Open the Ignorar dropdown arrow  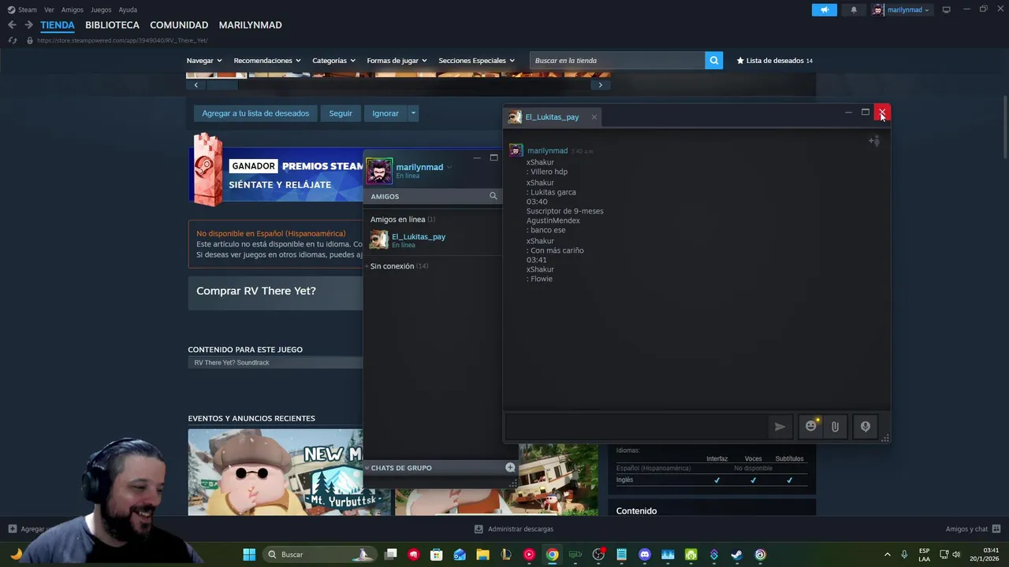[413, 113]
